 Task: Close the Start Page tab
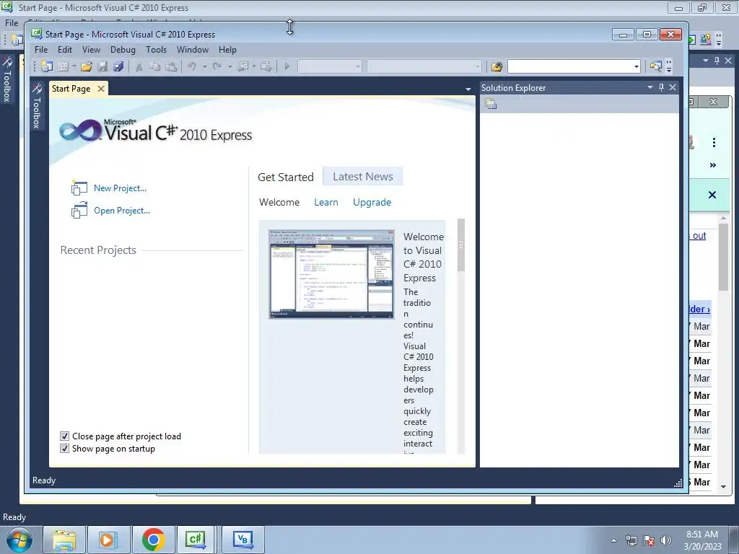click(x=101, y=89)
